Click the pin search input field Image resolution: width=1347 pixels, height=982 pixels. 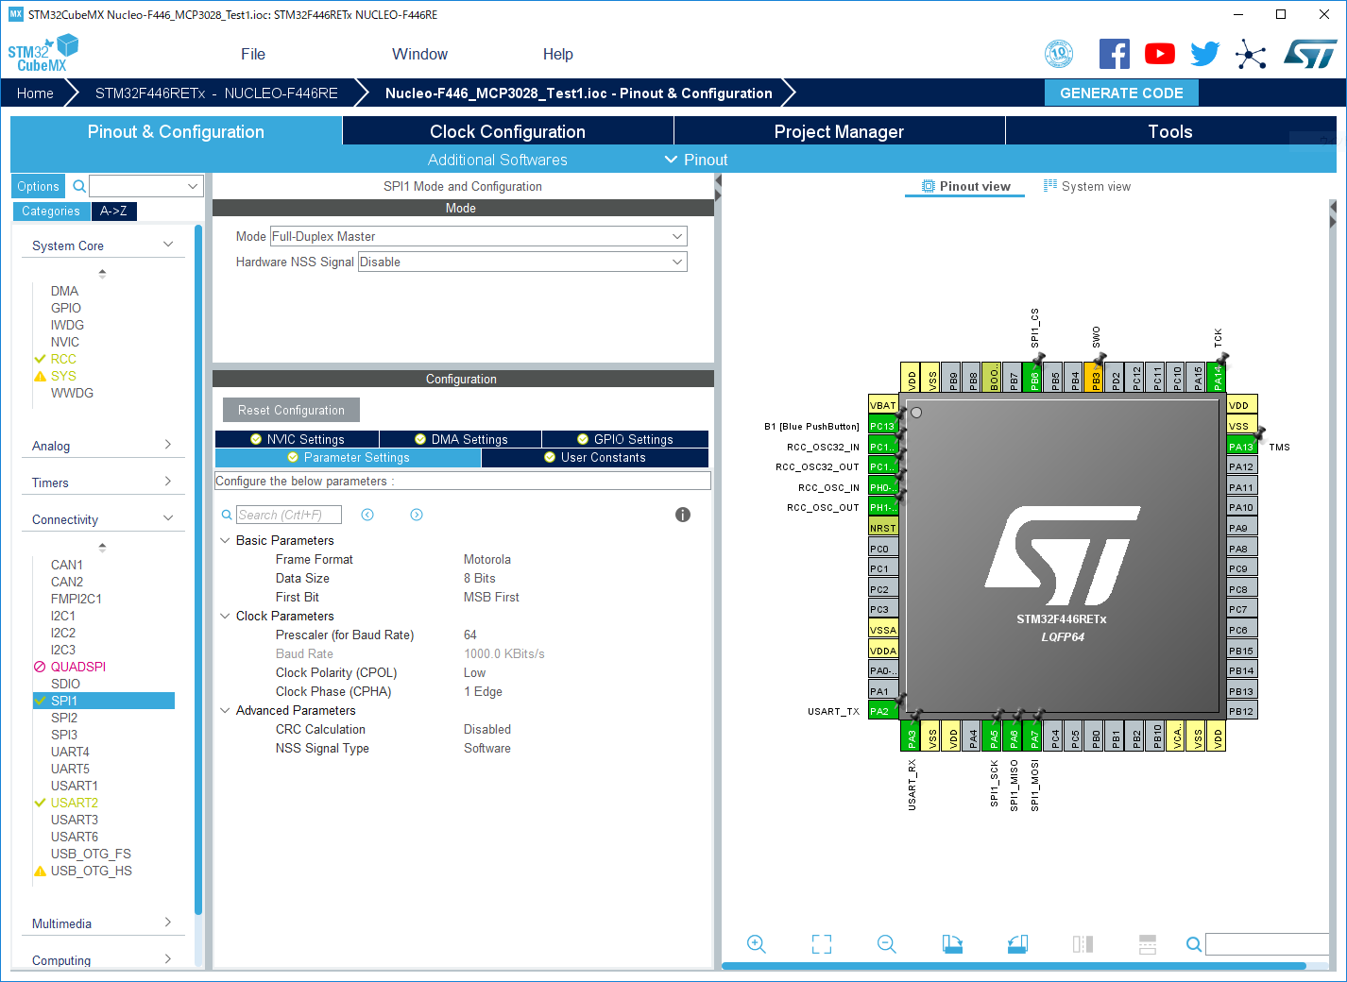1268,944
